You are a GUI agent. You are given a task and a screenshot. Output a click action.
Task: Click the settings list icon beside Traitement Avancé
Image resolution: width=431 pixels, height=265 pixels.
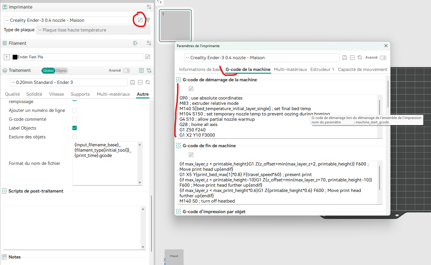tap(141, 70)
